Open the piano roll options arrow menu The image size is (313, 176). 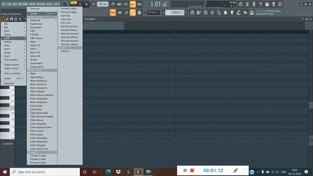[x=2, y=19]
